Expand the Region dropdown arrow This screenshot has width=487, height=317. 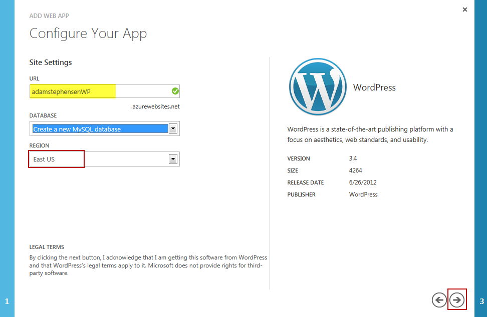(173, 159)
